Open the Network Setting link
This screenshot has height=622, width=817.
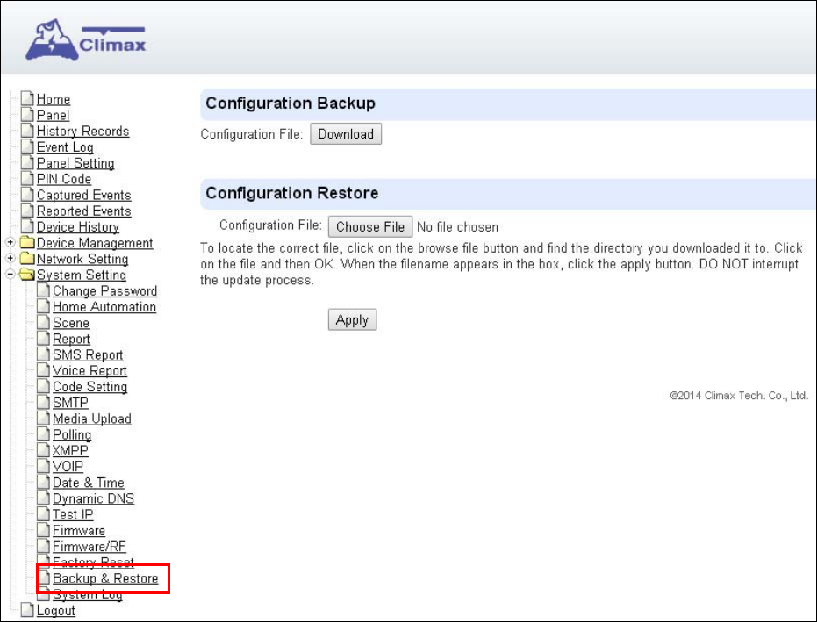point(82,259)
